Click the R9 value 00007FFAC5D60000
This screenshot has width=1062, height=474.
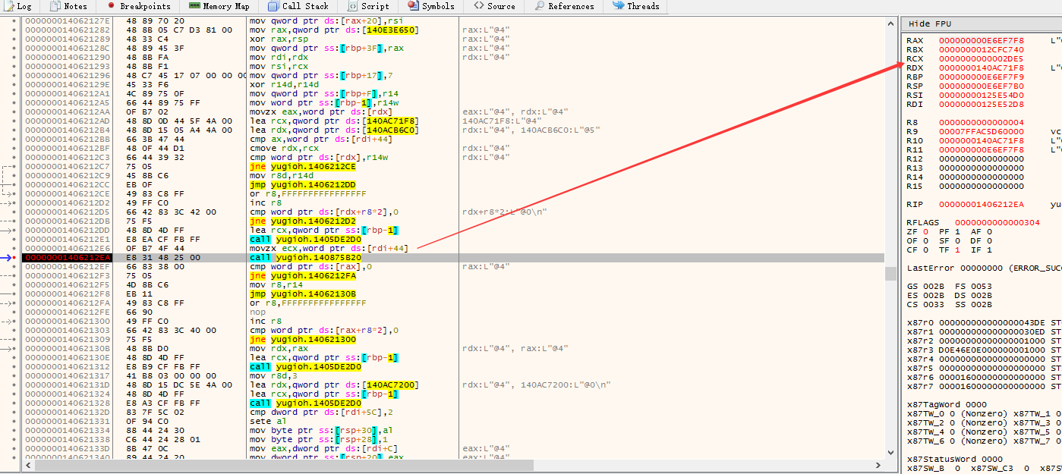[982, 131]
